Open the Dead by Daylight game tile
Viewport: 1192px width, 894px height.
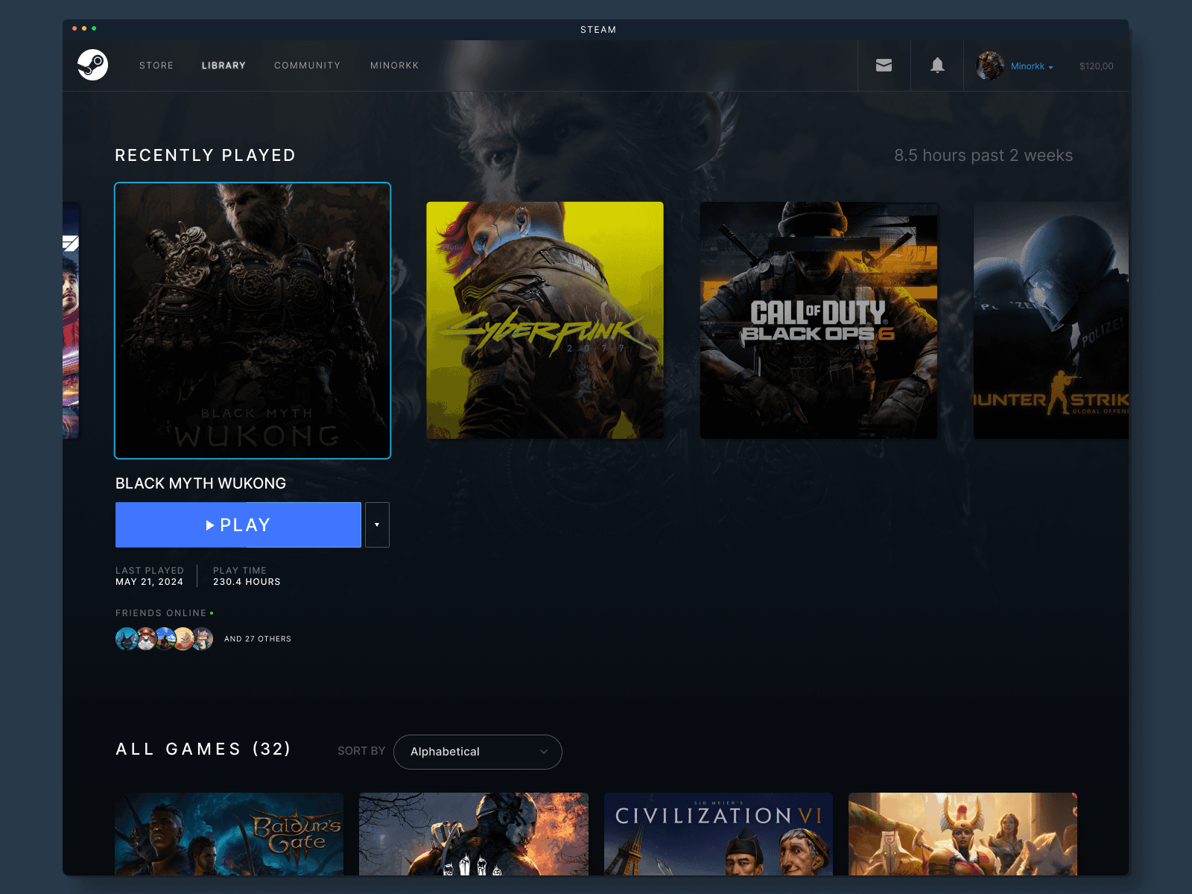click(474, 834)
